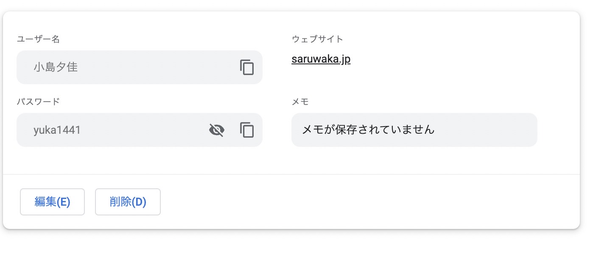Image resolution: width=593 pixels, height=259 pixels.
Task: Click the divider line above the buttons
Action: 291,174
